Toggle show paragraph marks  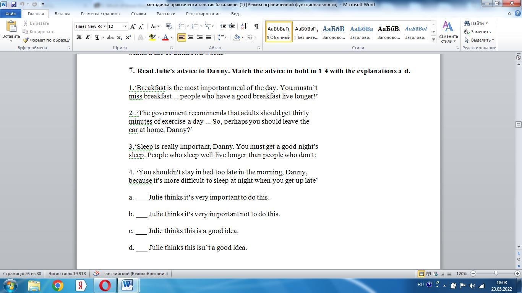click(x=256, y=26)
